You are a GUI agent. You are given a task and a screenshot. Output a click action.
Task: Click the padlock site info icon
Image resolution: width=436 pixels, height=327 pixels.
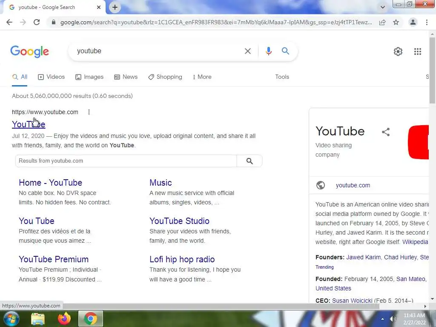[x=53, y=22]
